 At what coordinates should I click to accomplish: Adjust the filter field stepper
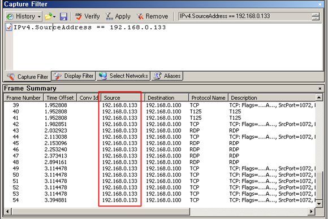click(x=316, y=16)
